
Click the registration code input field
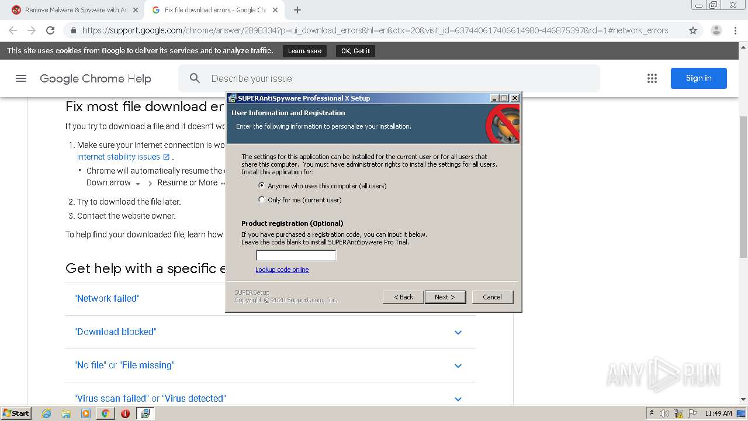(296, 256)
